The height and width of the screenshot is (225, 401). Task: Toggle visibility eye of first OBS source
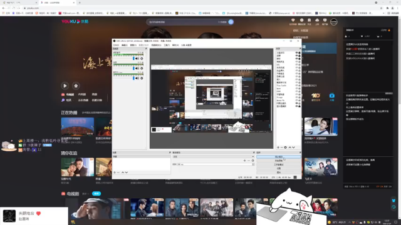point(296,52)
